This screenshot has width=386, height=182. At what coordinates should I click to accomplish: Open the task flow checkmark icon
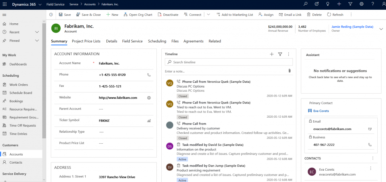pyautogui.click(x=317, y=4)
